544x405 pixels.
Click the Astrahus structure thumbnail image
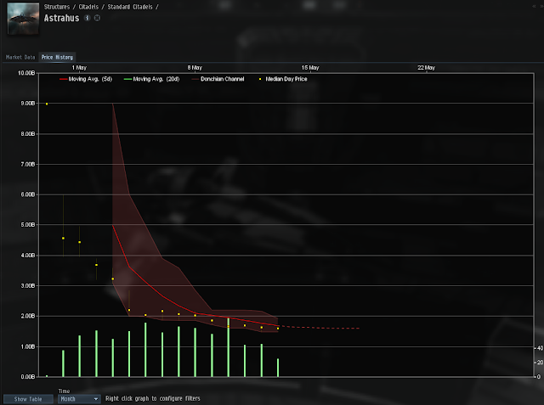(23, 19)
